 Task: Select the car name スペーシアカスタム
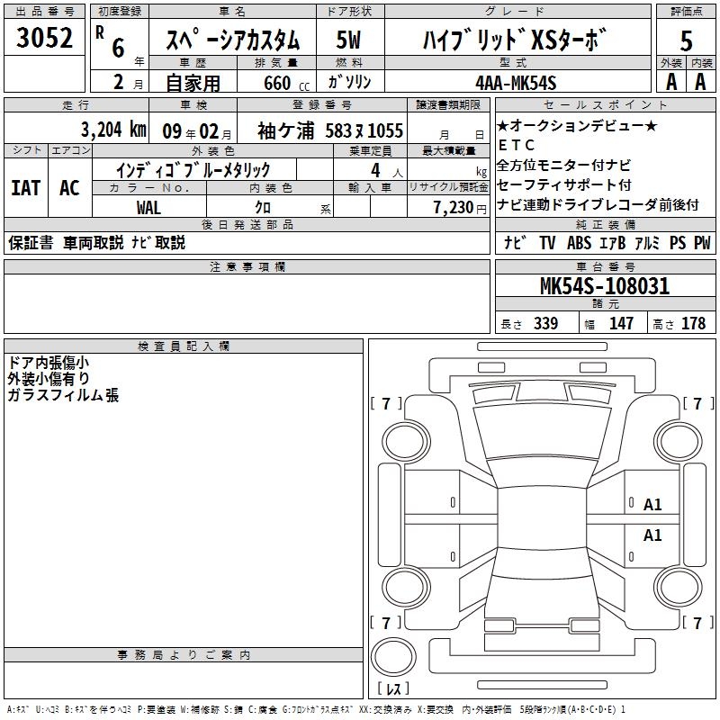[x=234, y=40]
